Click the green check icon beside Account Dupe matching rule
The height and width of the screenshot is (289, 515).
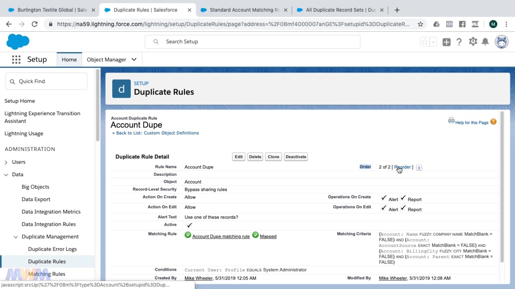(187, 235)
